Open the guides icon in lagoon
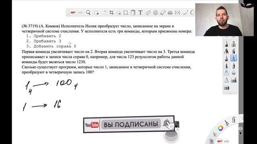The height and width of the screenshot is (144, 257). pos(215,134)
